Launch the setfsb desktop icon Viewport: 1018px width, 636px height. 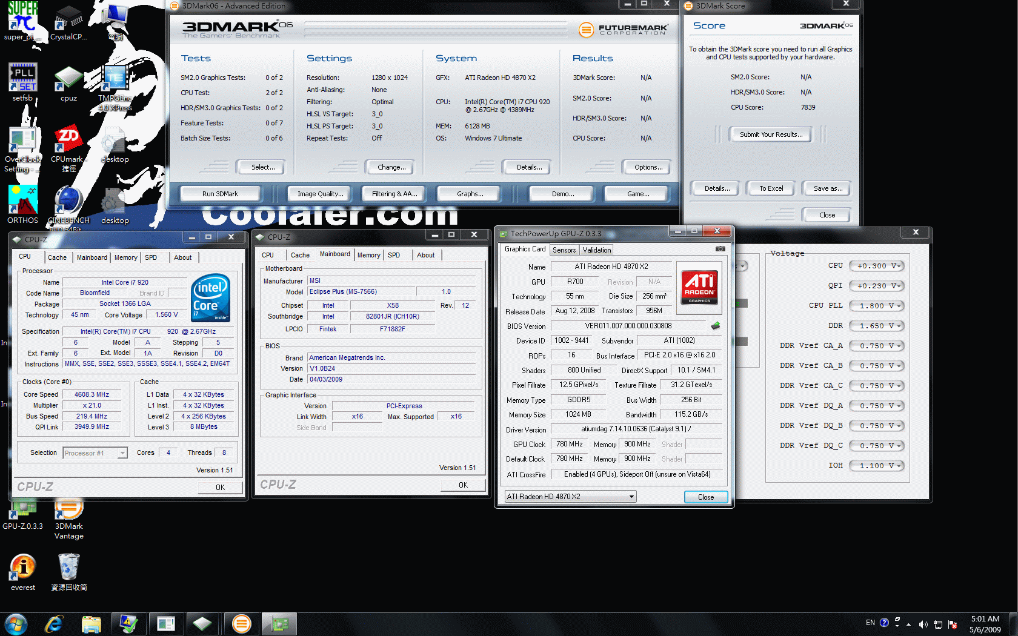tap(22, 80)
